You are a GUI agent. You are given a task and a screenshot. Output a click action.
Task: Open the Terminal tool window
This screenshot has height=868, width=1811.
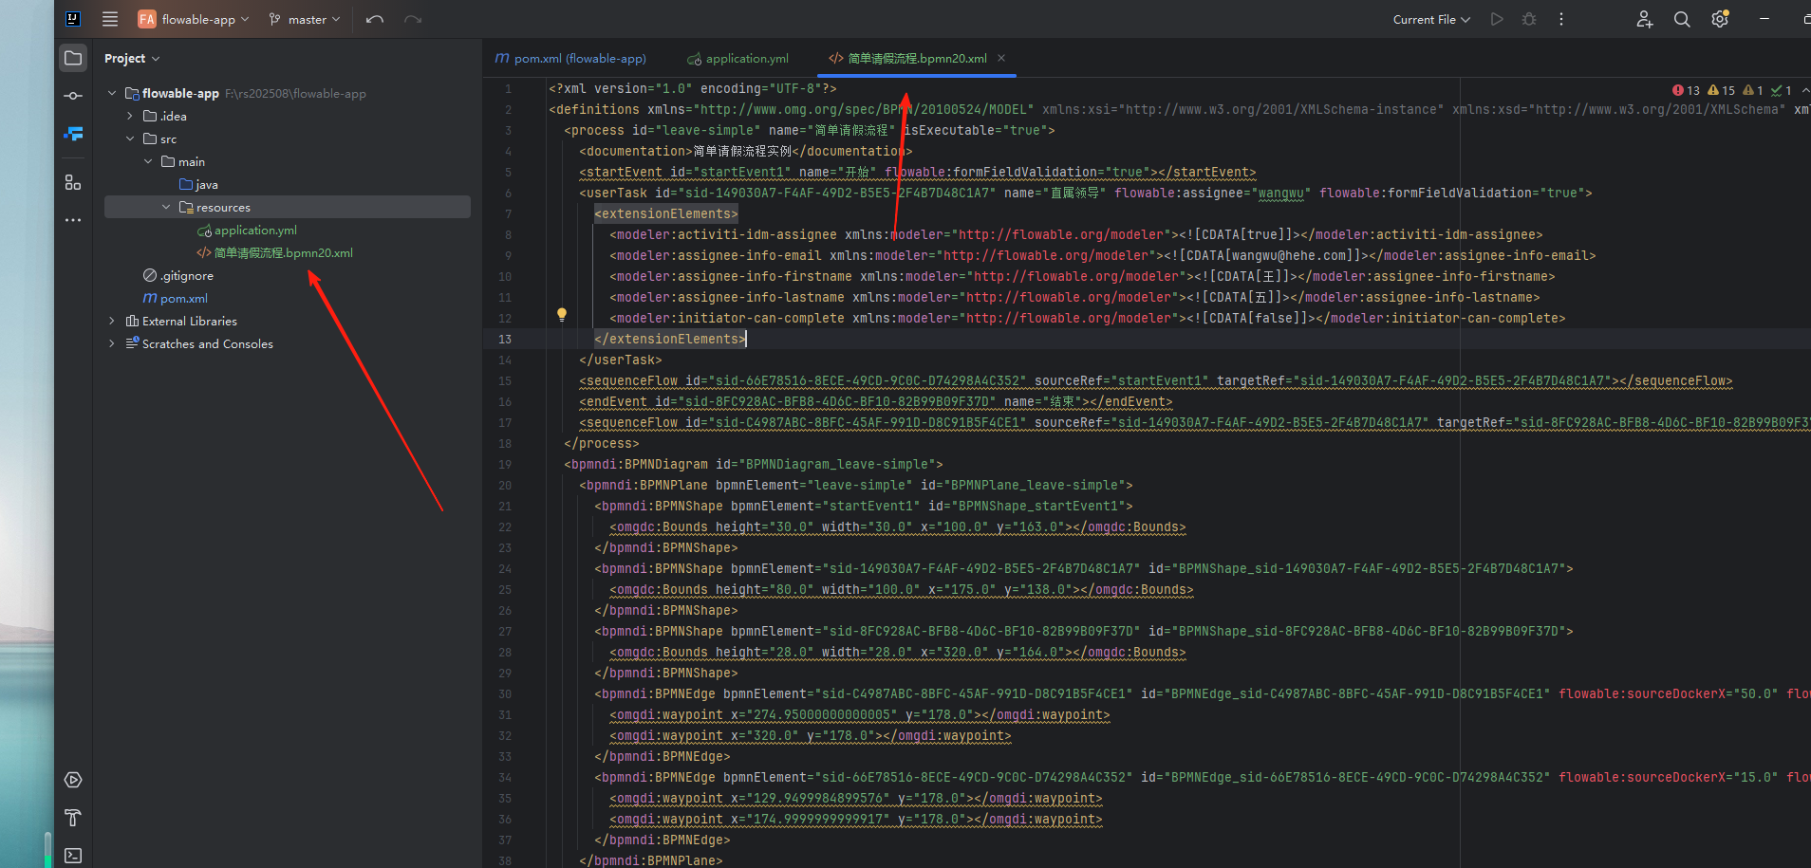coord(73,855)
